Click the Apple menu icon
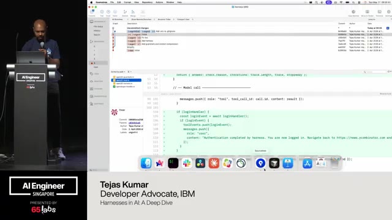392x220 pixels. (91, 2)
